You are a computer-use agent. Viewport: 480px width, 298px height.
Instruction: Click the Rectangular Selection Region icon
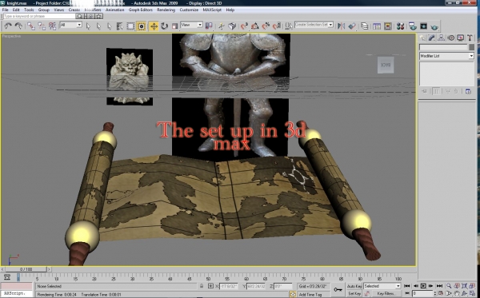130,26
